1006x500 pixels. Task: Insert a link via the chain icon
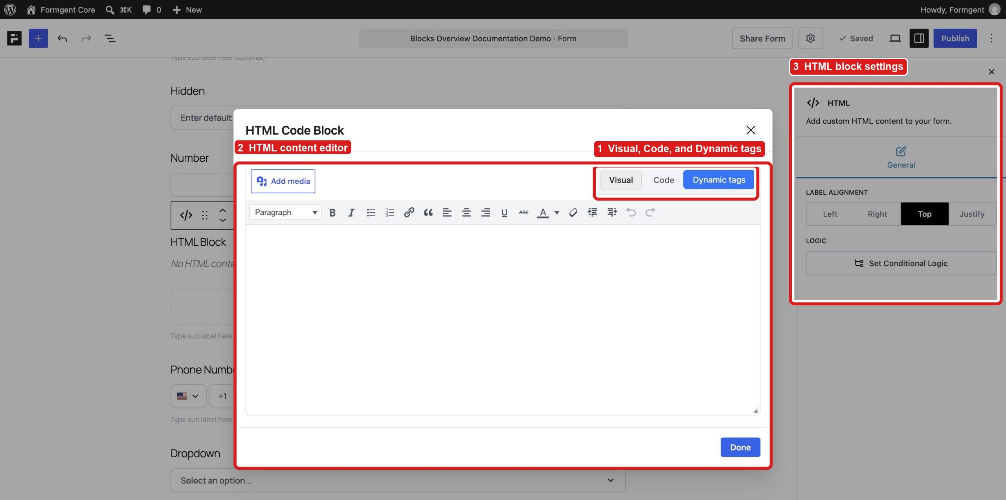[x=409, y=212]
